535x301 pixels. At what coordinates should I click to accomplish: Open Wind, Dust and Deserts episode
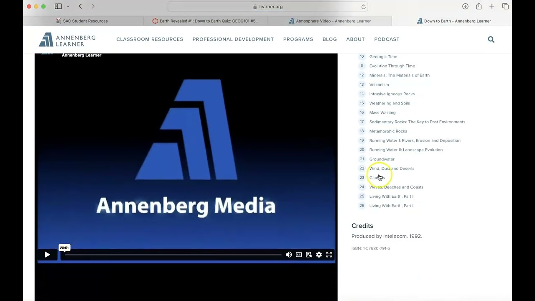point(392,168)
